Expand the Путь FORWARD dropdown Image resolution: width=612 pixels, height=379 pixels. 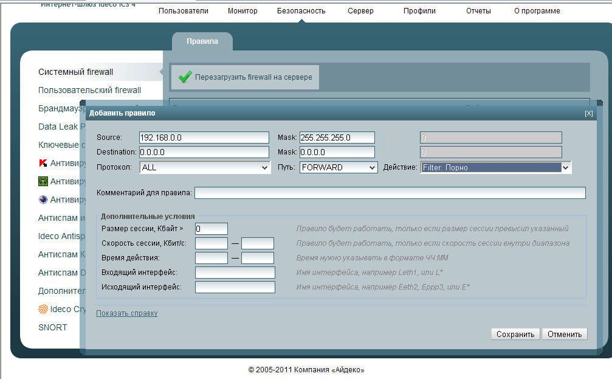(x=339, y=167)
